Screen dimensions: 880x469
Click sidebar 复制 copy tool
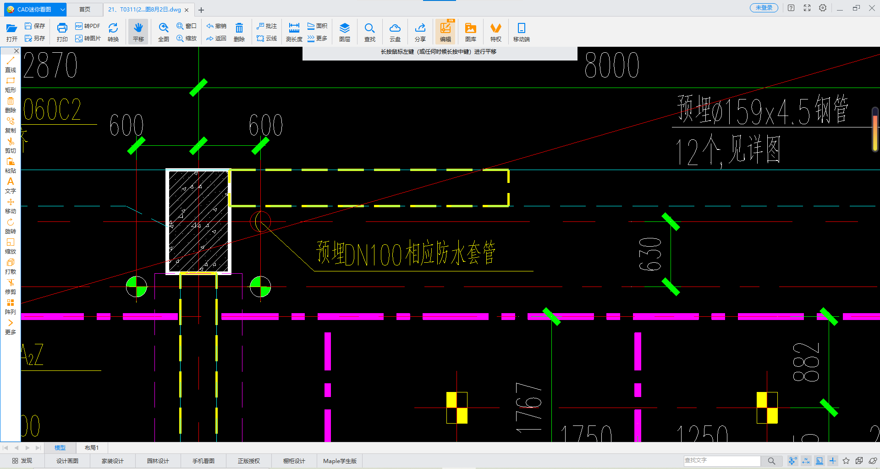click(11, 125)
